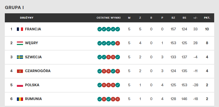
Task: Click the Poland flag icon
Action: pyautogui.click(x=20, y=85)
